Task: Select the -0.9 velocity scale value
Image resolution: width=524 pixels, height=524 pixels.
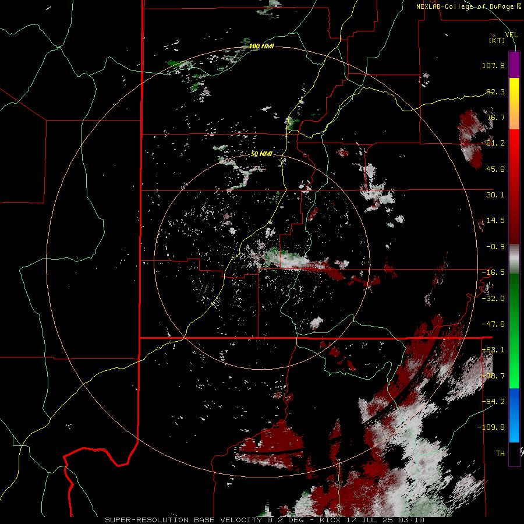Action: pyautogui.click(x=495, y=246)
